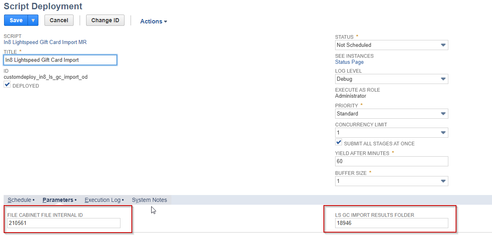Switch to the Execution Log tab
Image resolution: width=492 pixels, height=237 pixels.
102,200
